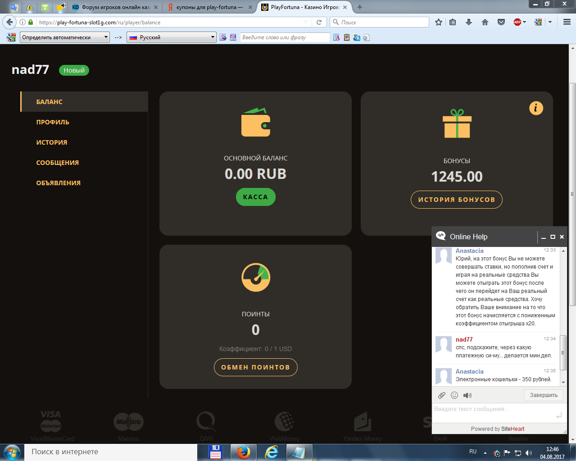This screenshot has height=461, width=576.
Task: Open the address bar history dropdown
Action: (306, 22)
